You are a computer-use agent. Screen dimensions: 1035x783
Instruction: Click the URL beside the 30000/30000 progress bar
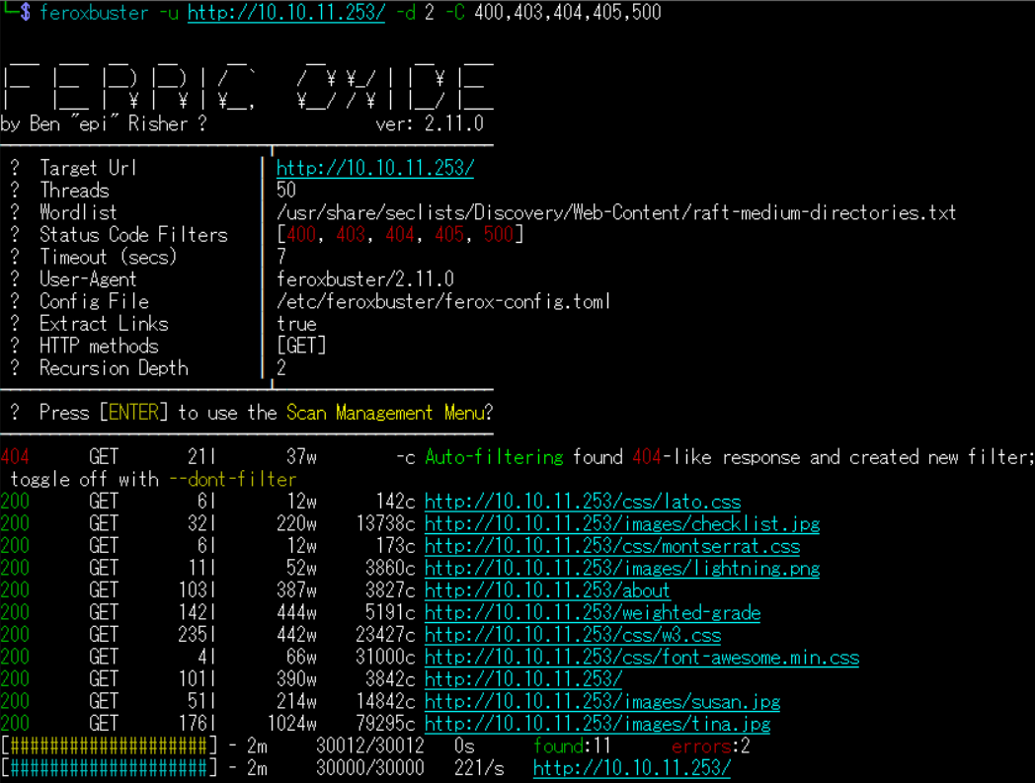coord(631,768)
